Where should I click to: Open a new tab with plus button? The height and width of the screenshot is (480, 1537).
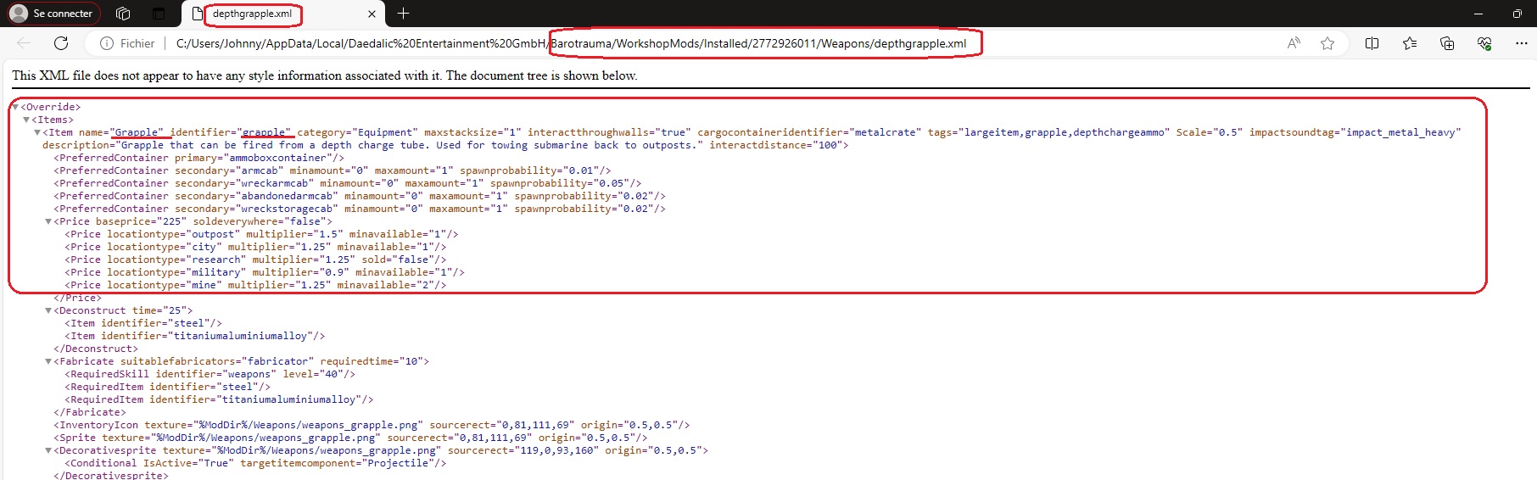pyautogui.click(x=403, y=14)
